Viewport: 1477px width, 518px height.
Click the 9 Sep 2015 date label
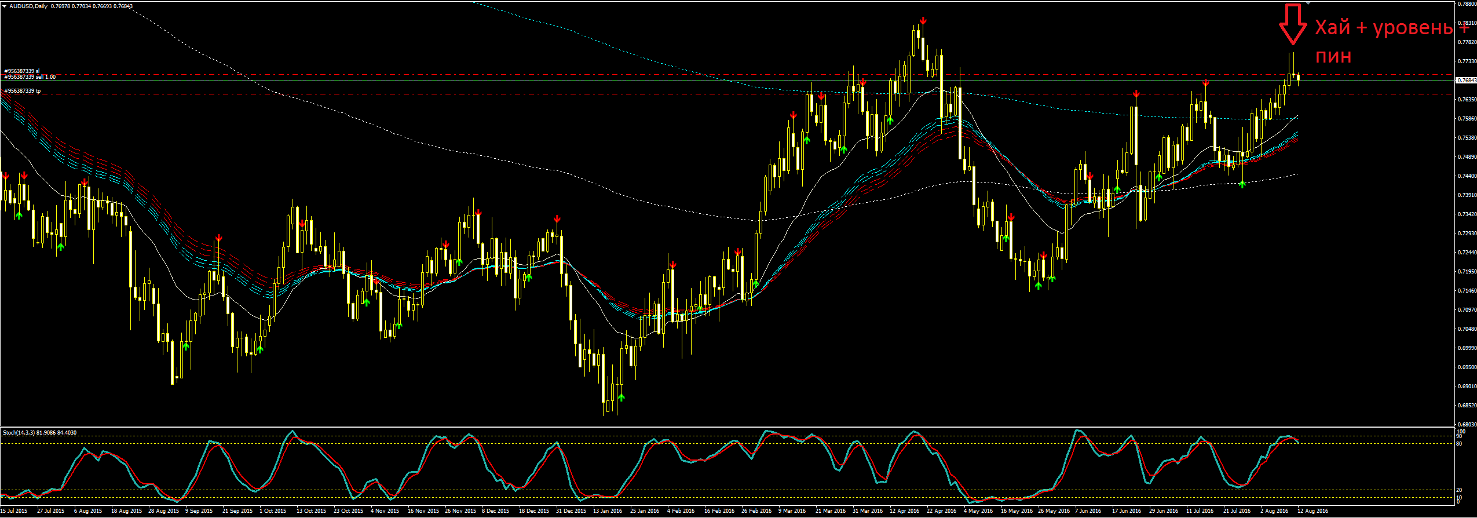199,511
